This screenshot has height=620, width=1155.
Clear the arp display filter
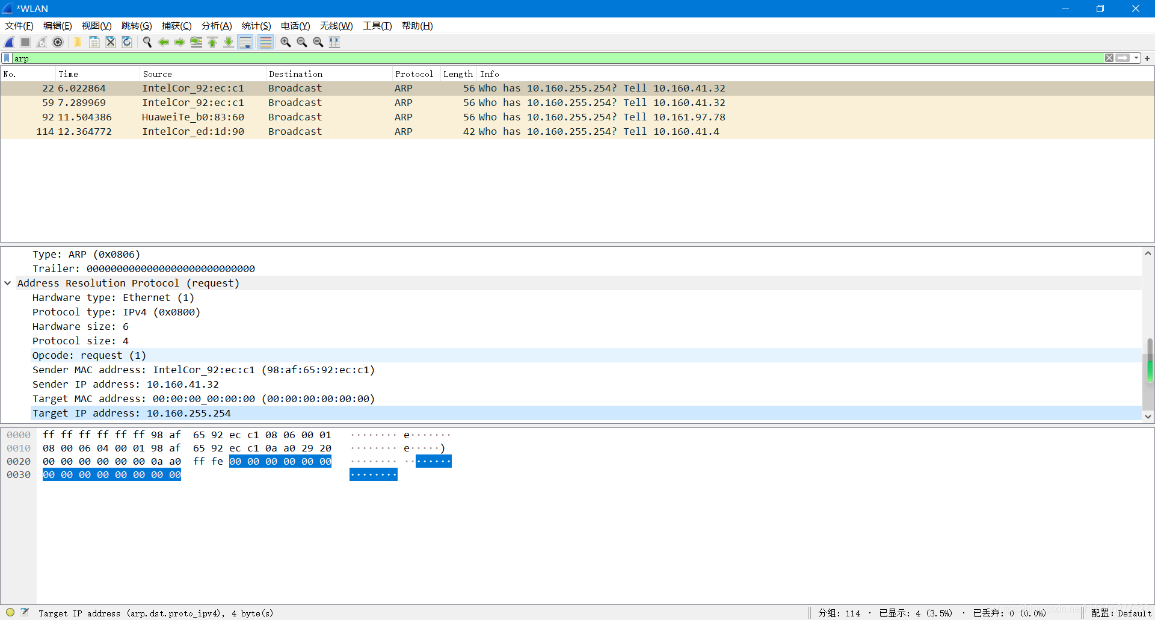[1109, 58]
